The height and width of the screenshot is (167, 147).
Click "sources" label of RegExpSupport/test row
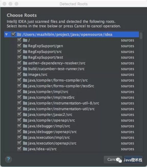pos(128,58)
